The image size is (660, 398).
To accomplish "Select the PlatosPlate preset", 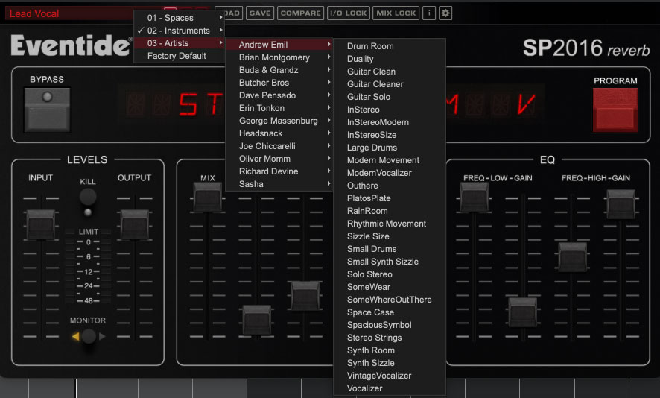I will [x=390, y=198].
